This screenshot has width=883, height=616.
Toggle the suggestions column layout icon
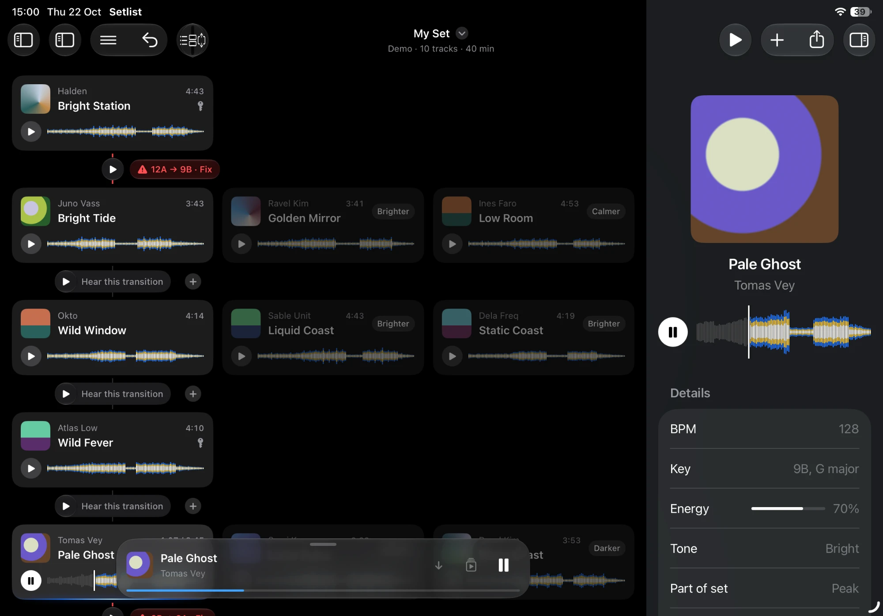[192, 40]
